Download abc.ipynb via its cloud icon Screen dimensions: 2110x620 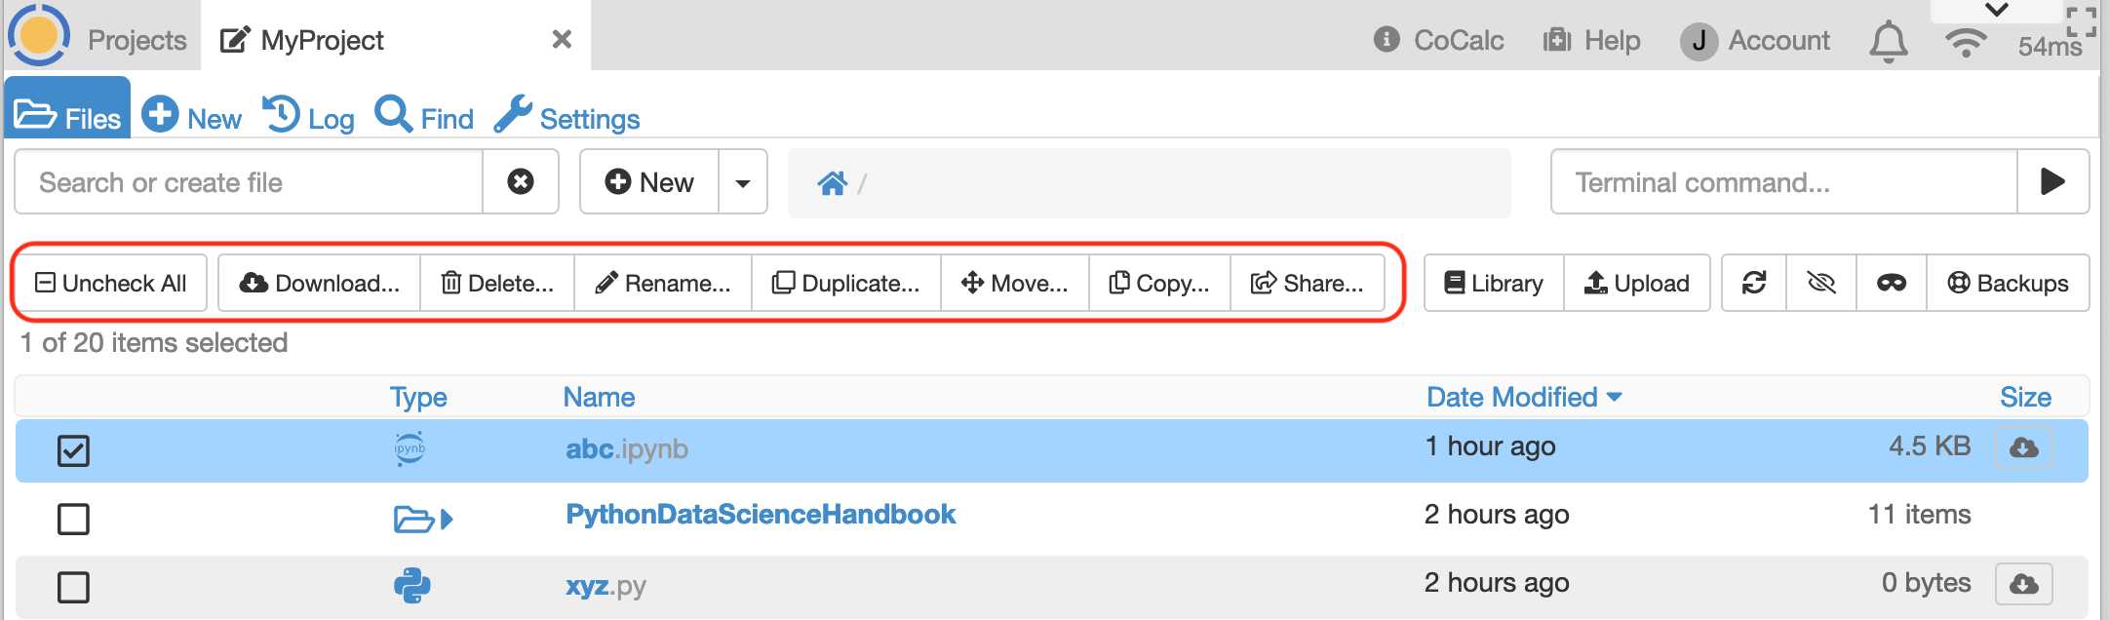2023,447
